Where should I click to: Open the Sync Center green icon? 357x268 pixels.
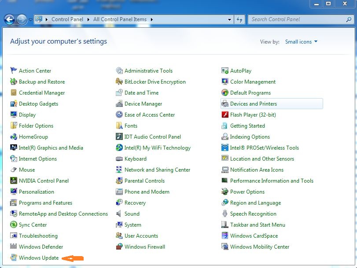[14, 224]
